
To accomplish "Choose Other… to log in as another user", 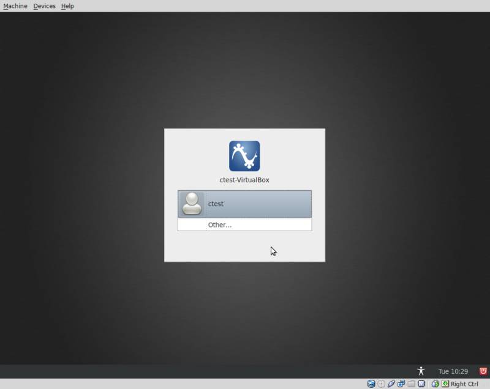I will pos(244,224).
